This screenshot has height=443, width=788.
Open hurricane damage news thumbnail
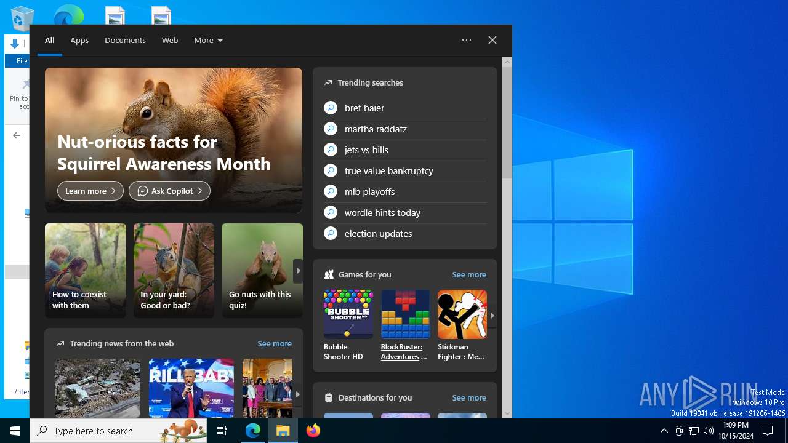click(x=98, y=388)
